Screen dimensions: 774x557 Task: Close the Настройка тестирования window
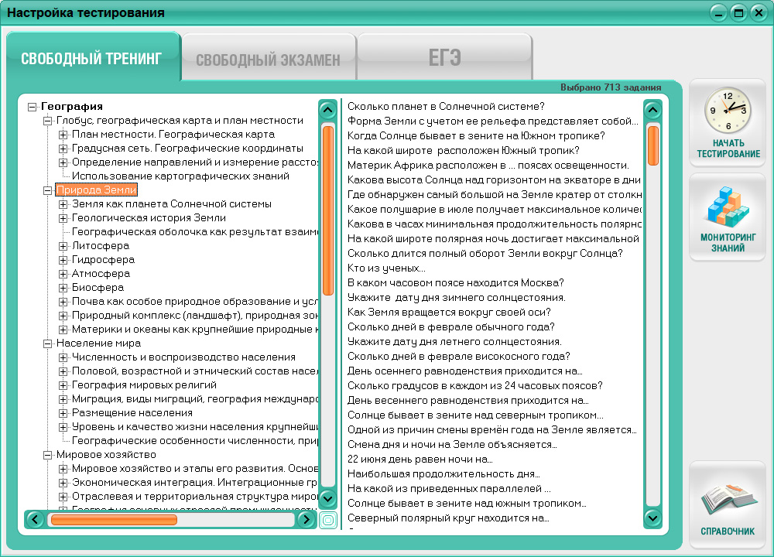point(759,13)
